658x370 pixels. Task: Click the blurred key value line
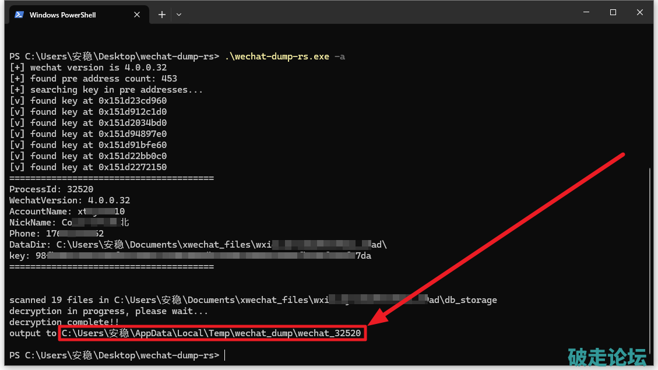tap(191, 256)
